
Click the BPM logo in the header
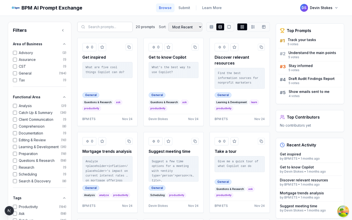point(15,7)
